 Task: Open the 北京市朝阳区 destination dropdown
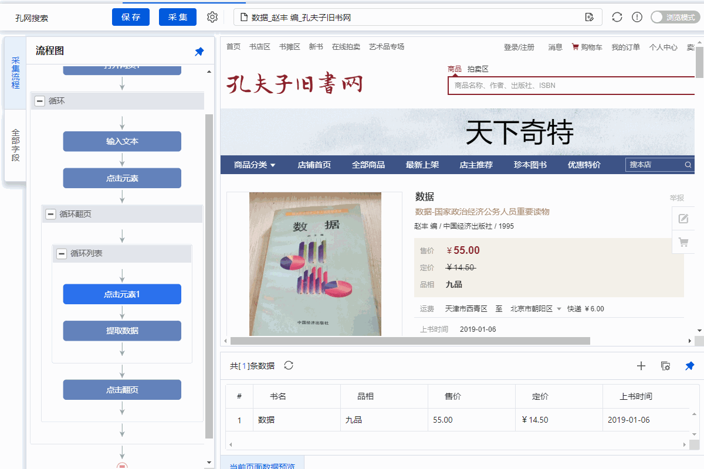point(536,308)
